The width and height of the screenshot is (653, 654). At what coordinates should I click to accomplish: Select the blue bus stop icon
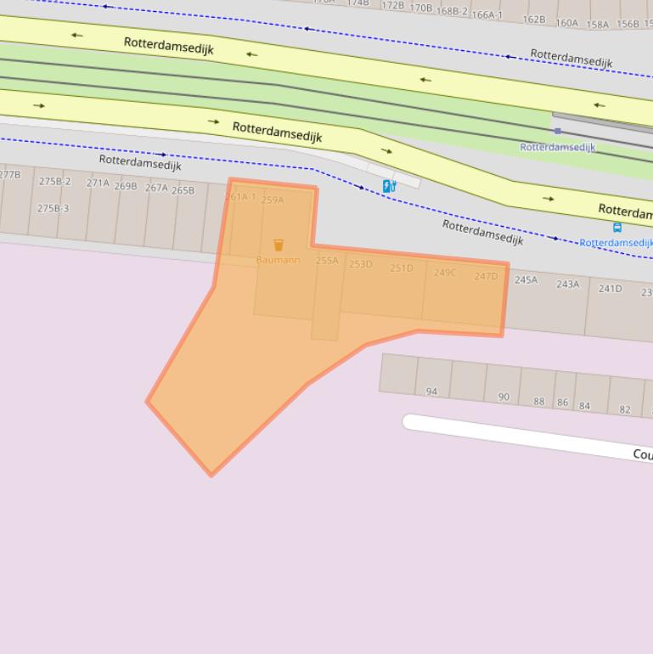617,228
